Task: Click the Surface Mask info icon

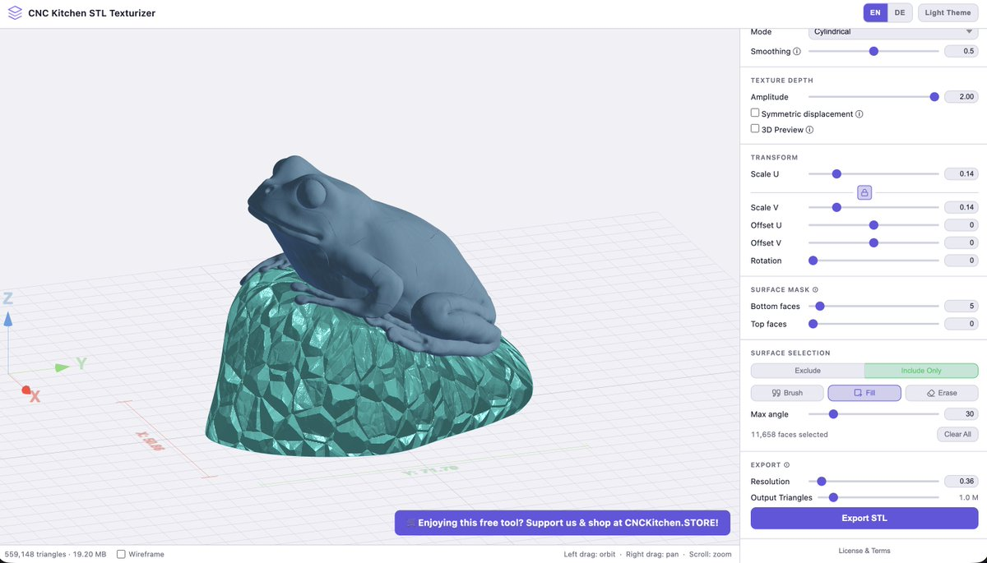Action: (x=815, y=290)
